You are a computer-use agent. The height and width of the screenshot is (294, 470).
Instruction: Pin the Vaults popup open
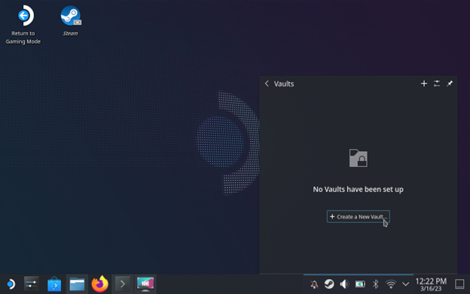click(450, 83)
